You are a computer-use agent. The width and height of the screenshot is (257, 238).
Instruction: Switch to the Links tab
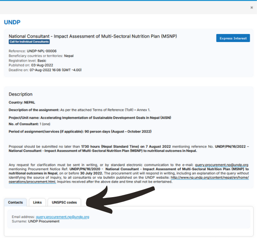pyautogui.click(x=37, y=202)
